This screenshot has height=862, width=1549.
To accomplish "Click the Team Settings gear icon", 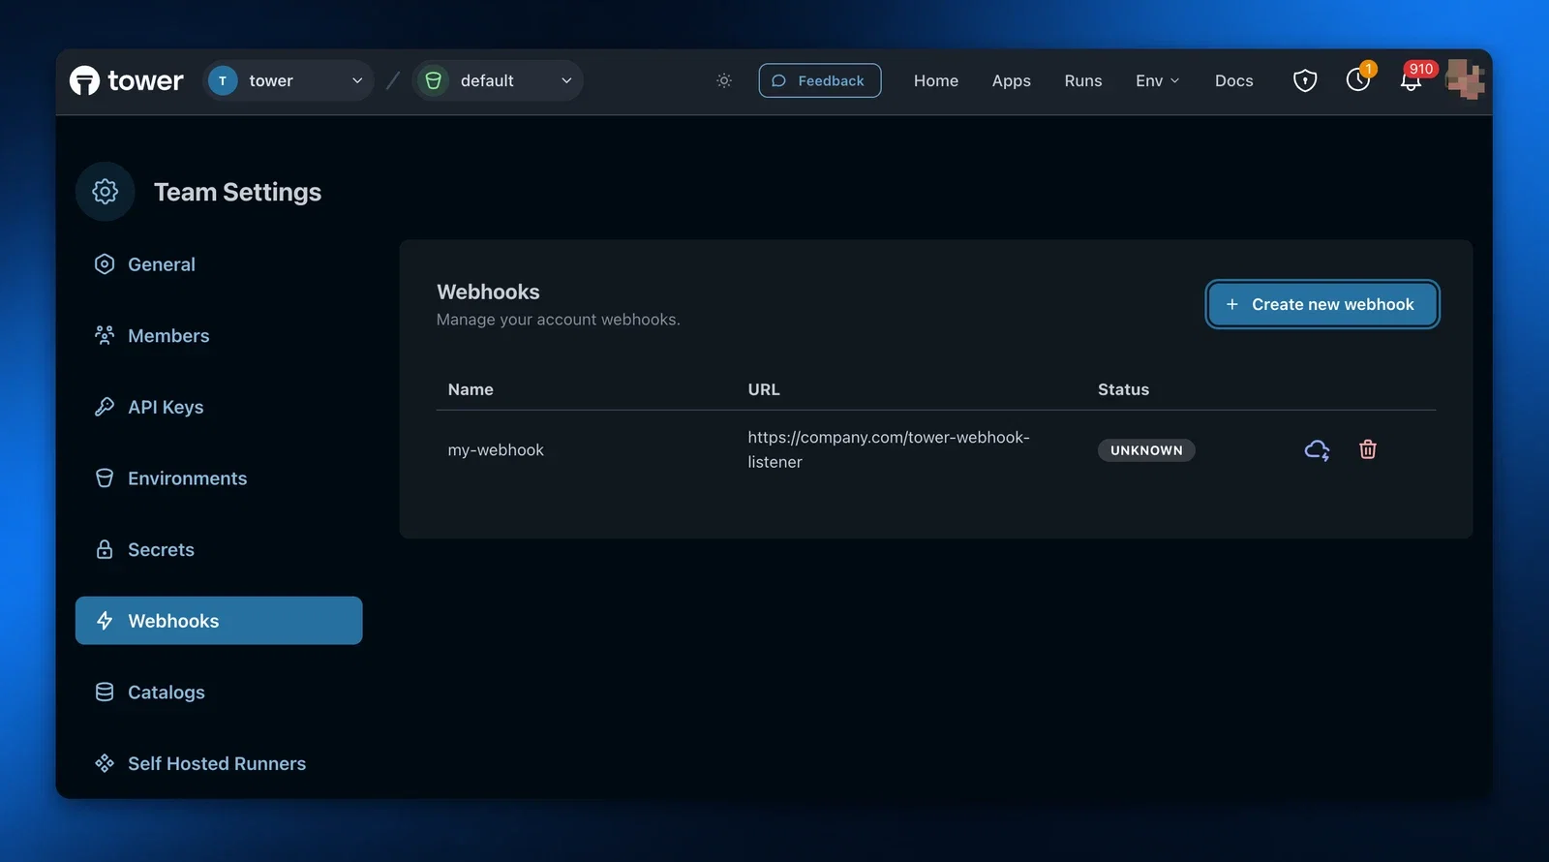I will pos(105,192).
